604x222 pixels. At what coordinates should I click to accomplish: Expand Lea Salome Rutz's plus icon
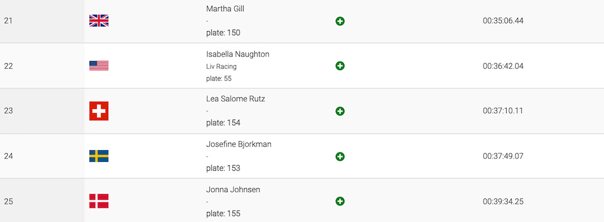click(x=340, y=111)
